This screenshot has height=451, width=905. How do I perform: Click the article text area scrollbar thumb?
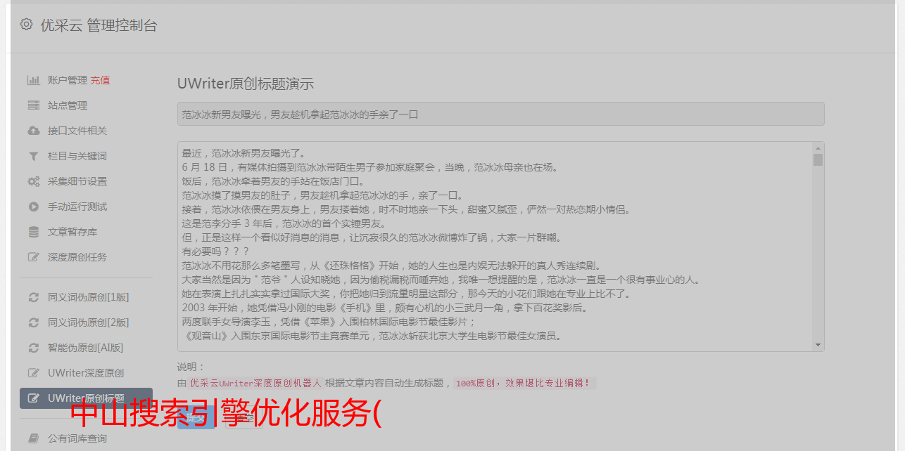pos(818,159)
